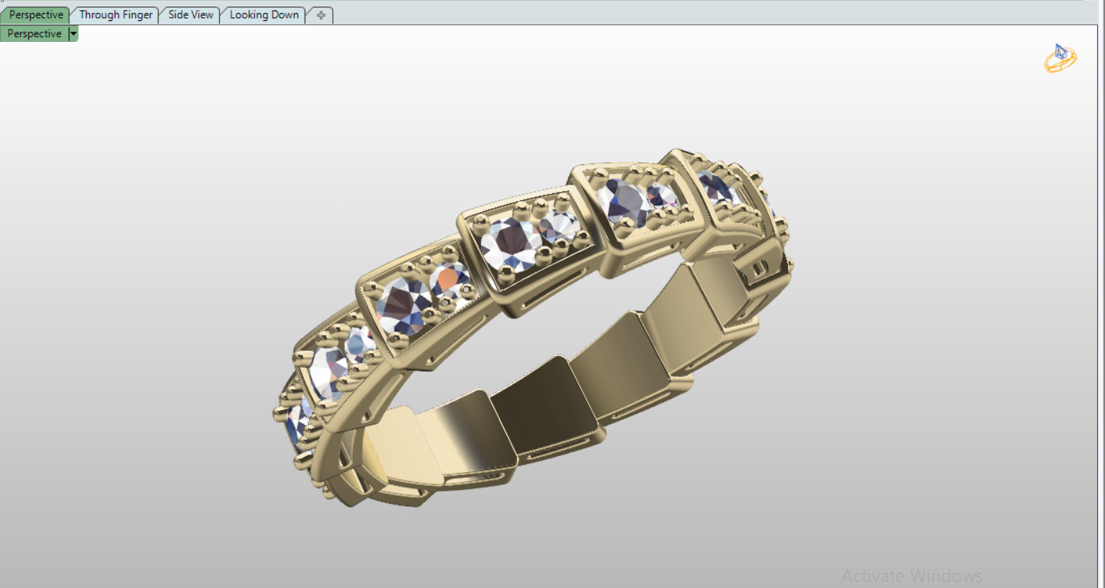Pick the gem in the far right segment
The image size is (1105, 588).
click(715, 186)
